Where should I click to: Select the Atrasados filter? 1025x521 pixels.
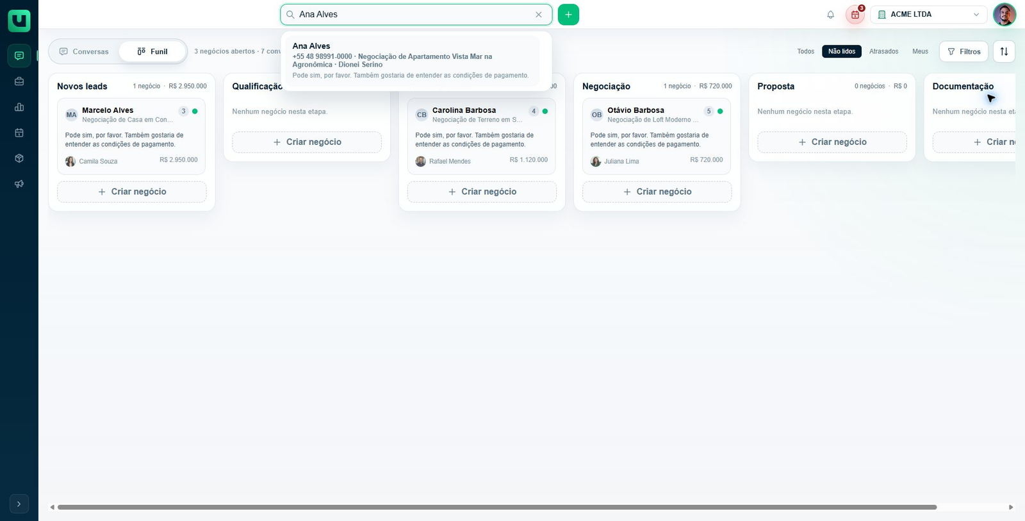point(884,51)
